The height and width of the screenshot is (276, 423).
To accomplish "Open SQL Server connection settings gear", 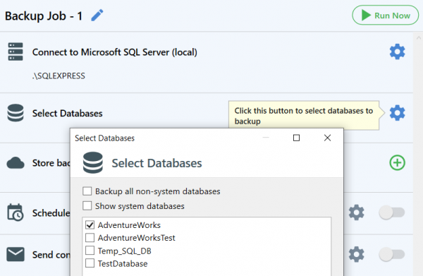I will (x=397, y=52).
